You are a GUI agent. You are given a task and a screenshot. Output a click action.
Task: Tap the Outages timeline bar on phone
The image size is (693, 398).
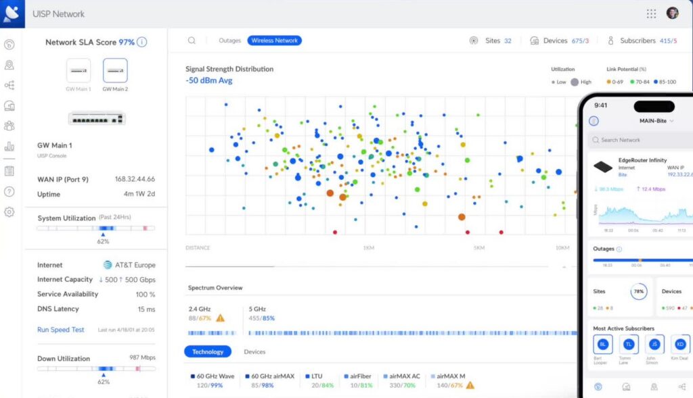(643, 260)
